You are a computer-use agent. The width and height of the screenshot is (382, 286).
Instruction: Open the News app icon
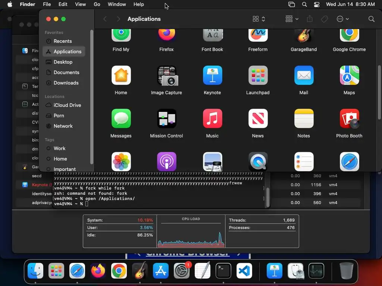pyautogui.click(x=258, y=118)
